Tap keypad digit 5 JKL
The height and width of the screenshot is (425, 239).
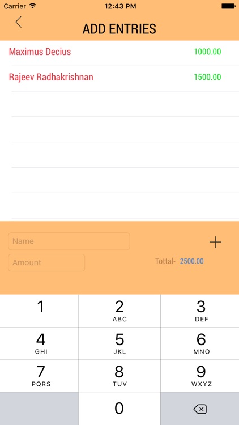coord(119,343)
